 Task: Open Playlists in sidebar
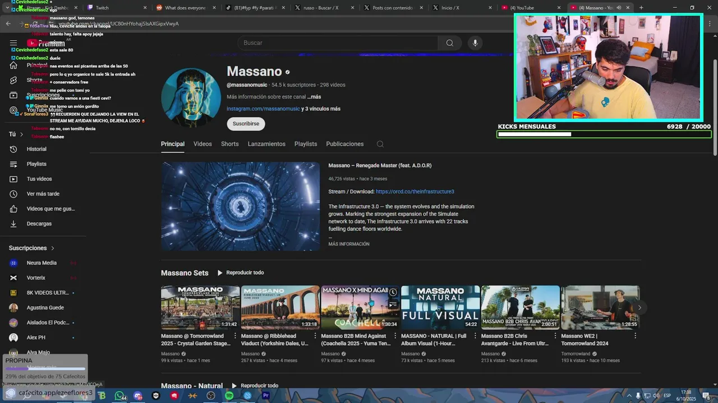[x=36, y=164]
